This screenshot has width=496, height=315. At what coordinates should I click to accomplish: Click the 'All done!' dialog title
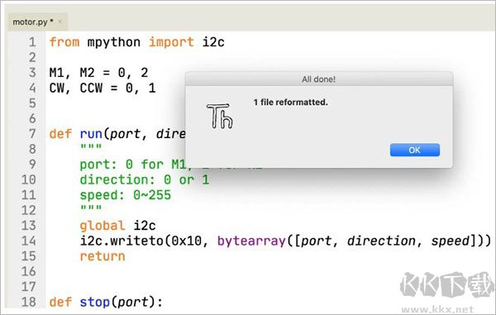click(318, 79)
